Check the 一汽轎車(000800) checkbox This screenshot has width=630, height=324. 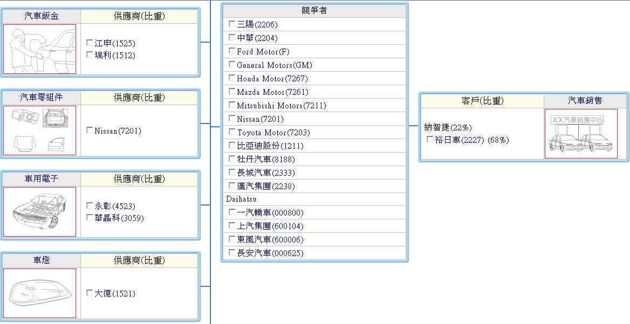(232, 212)
